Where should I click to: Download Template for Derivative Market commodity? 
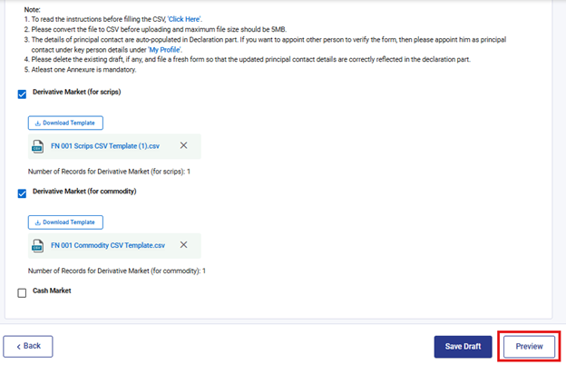66,222
